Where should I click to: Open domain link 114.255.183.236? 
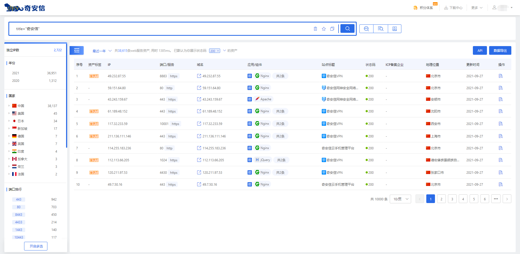point(214,148)
